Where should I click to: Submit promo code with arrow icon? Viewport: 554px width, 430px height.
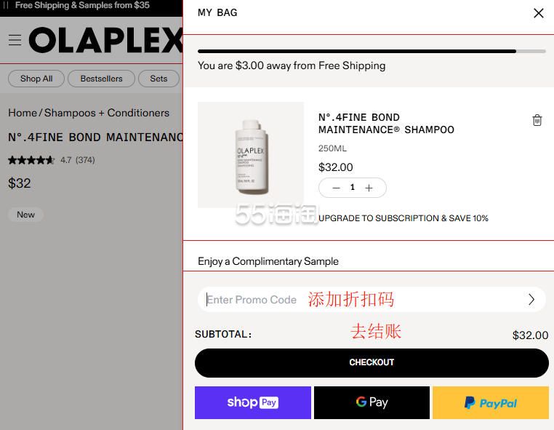click(531, 299)
